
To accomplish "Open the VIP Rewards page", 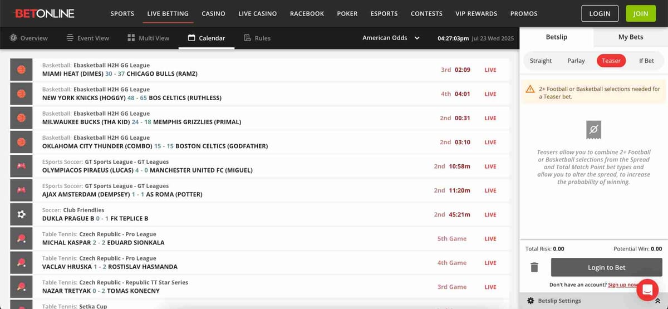I will click(x=476, y=13).
